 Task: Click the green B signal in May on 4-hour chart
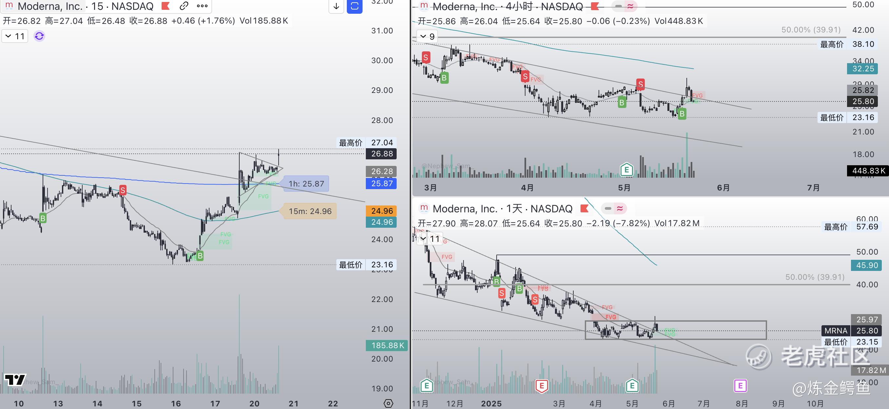coord(622,102)
